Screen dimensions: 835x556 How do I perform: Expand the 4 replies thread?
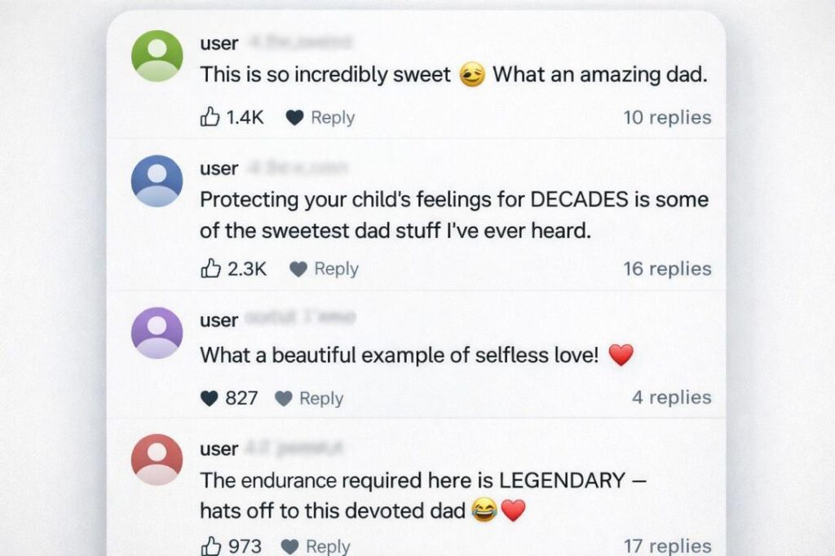coord(671,398)
